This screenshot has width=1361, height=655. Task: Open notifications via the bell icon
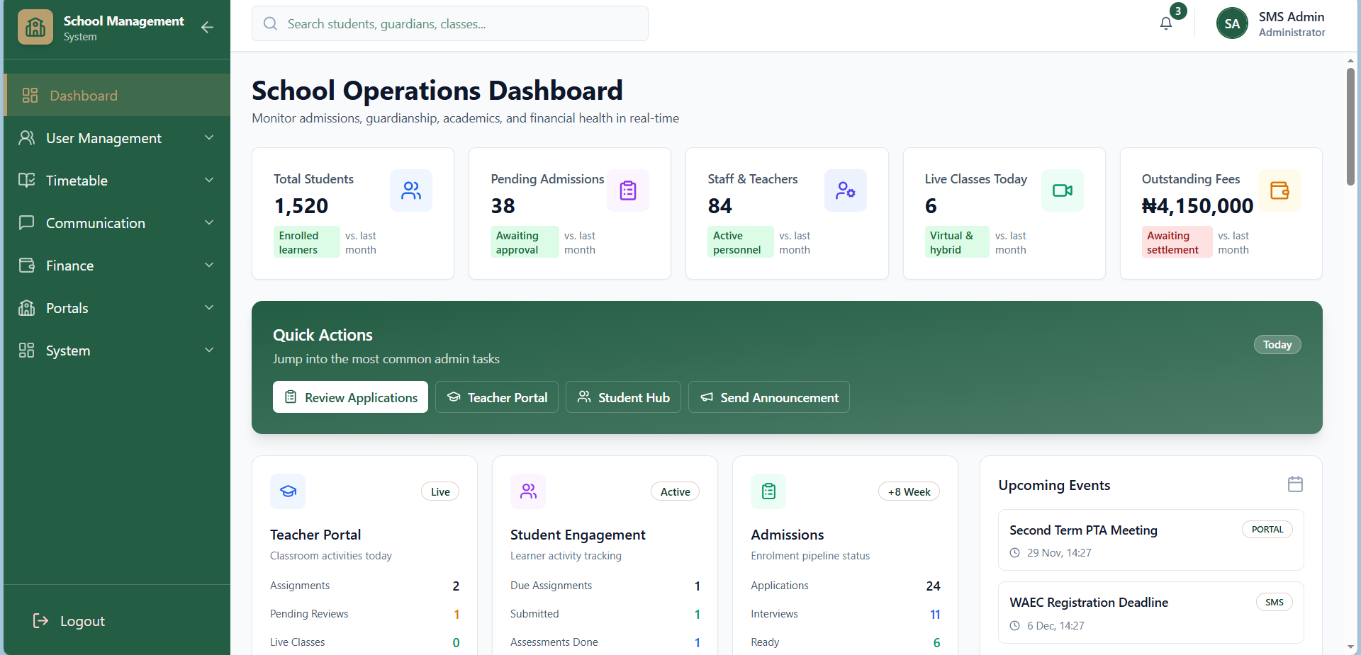1165,23
